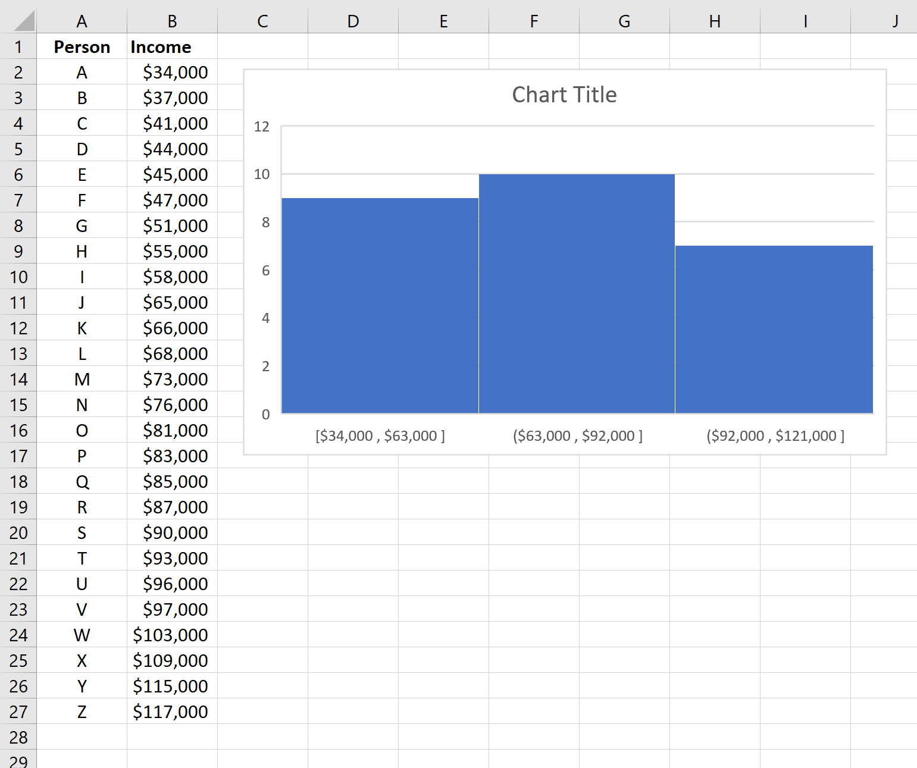Click the ($63,000 , $92,000] axis label
Screen dimensions: 917x768
coord(577,436)
